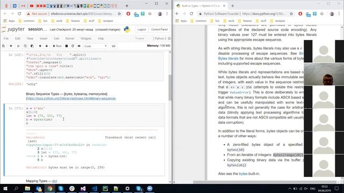The width and height of the screenshot is (344, 193).
Task: Copy selected cells in the Jupyter toolbar
Action: (25, 46)
